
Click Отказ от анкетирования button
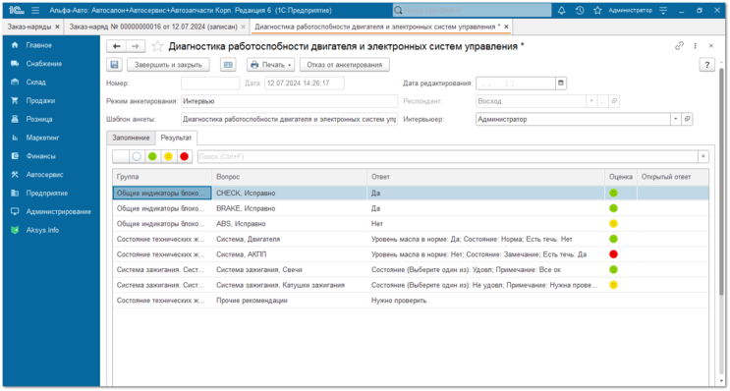pyautogui.click(x=345, y=65)
